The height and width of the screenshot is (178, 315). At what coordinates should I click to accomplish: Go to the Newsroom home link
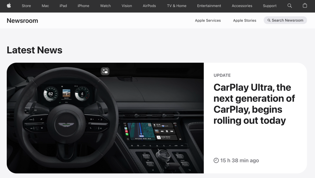22,20
